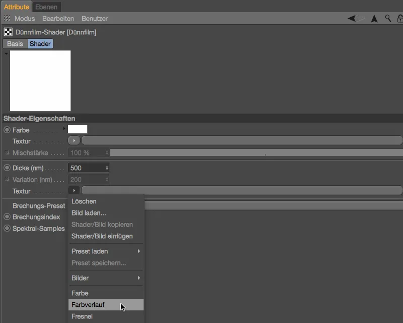Choose Shader/Bild kopieren entry
The height and width of the screenshot is (323, 403).
(x=106, y=225)
